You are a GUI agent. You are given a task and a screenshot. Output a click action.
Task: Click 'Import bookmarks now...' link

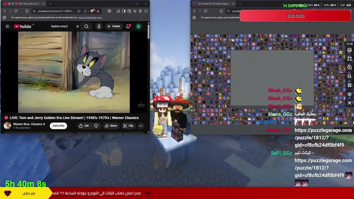click(x=90, y=17)
